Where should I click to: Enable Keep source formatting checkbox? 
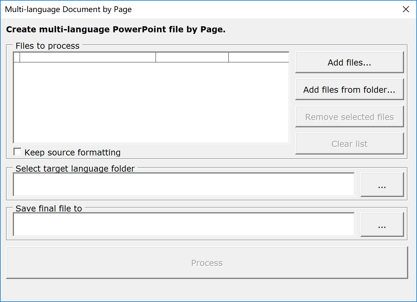18,152
